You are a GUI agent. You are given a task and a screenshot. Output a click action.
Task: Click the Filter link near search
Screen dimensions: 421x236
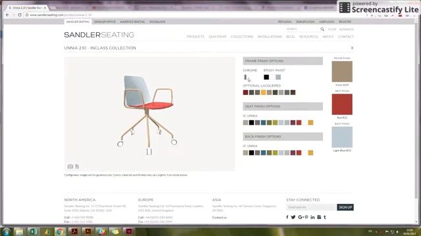(332, 29)
